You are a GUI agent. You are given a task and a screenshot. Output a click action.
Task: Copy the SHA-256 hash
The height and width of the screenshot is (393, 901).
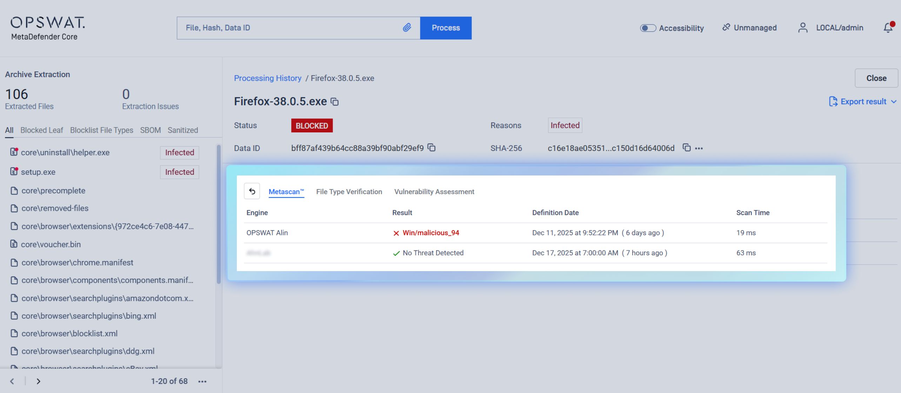coord(687,148)
